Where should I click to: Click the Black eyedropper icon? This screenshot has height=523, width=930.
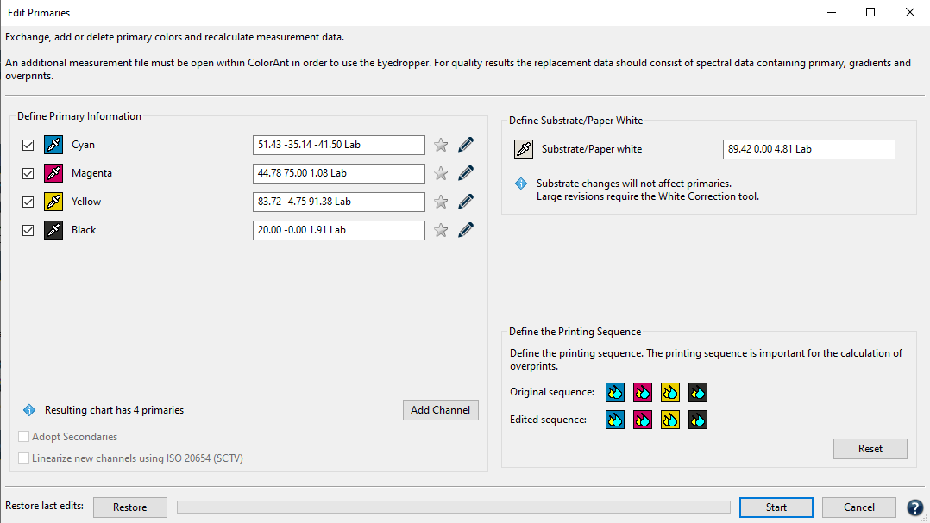click(54, 230)
